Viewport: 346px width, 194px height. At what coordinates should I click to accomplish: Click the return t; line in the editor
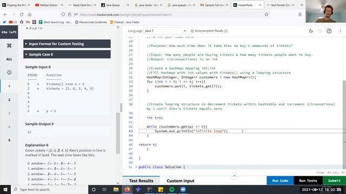[148, 144]
